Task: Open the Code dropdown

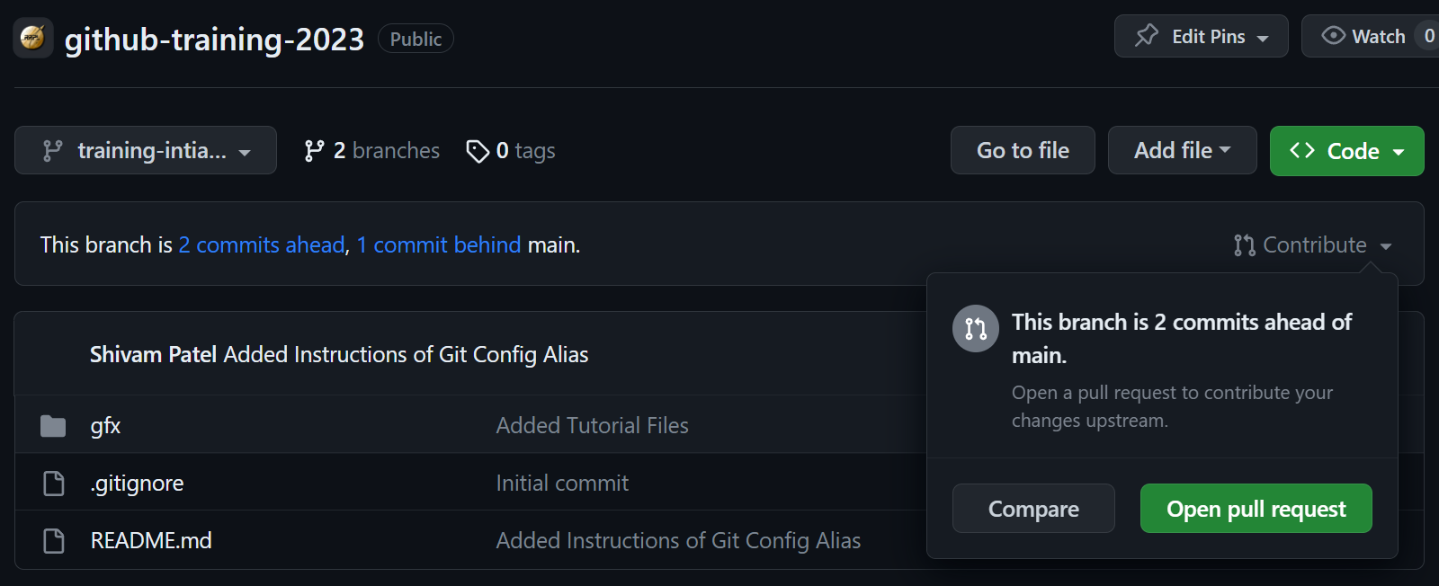Action: click(x=1345, y=150)
